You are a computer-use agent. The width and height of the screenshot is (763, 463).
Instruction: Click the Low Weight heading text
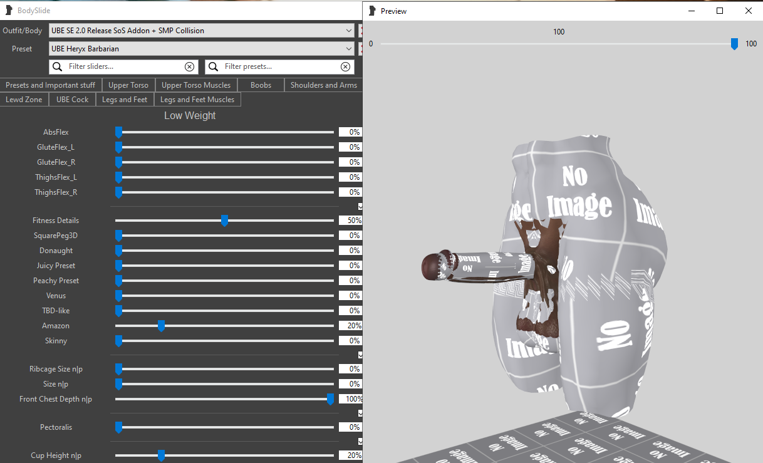pyautogui.click(x=190, y=116)
